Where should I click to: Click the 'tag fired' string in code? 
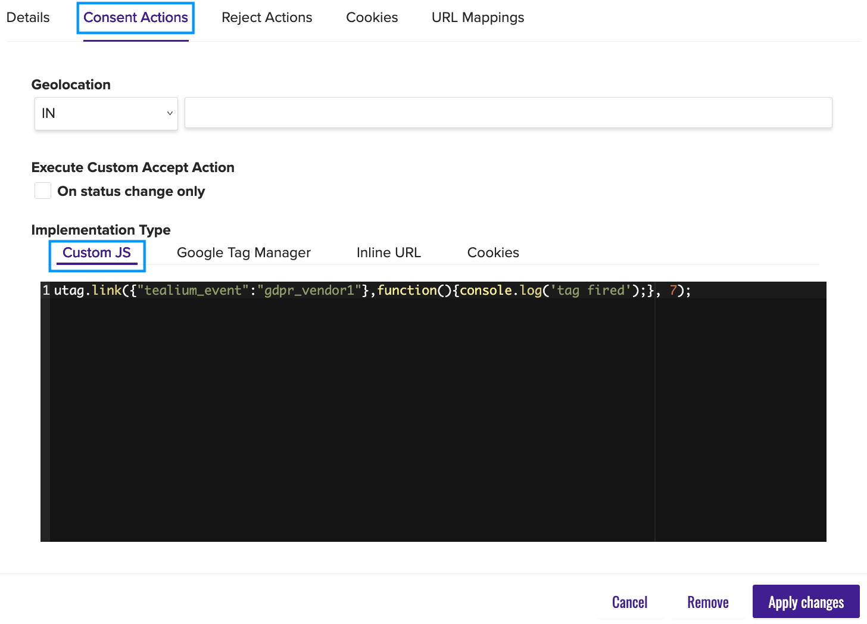[x=591, y=290]
